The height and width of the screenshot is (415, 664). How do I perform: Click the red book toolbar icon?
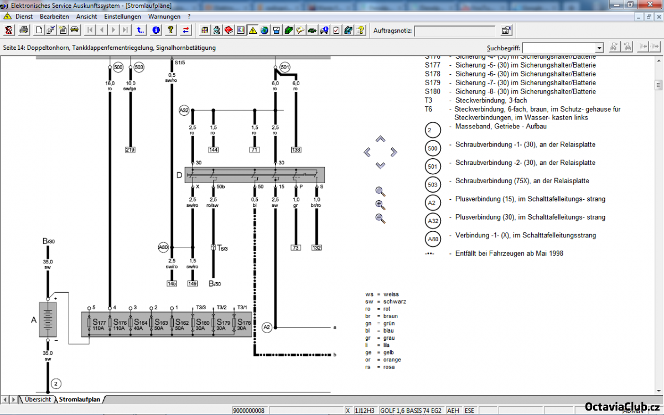click(229, 30)
